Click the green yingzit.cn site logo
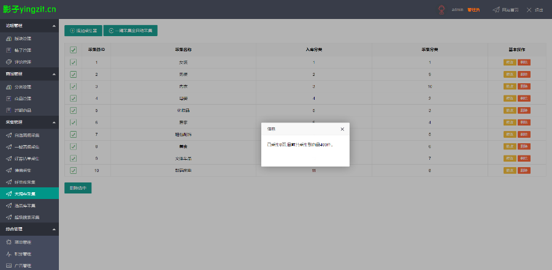Screen dimensions: 552x270 point(29,10)
